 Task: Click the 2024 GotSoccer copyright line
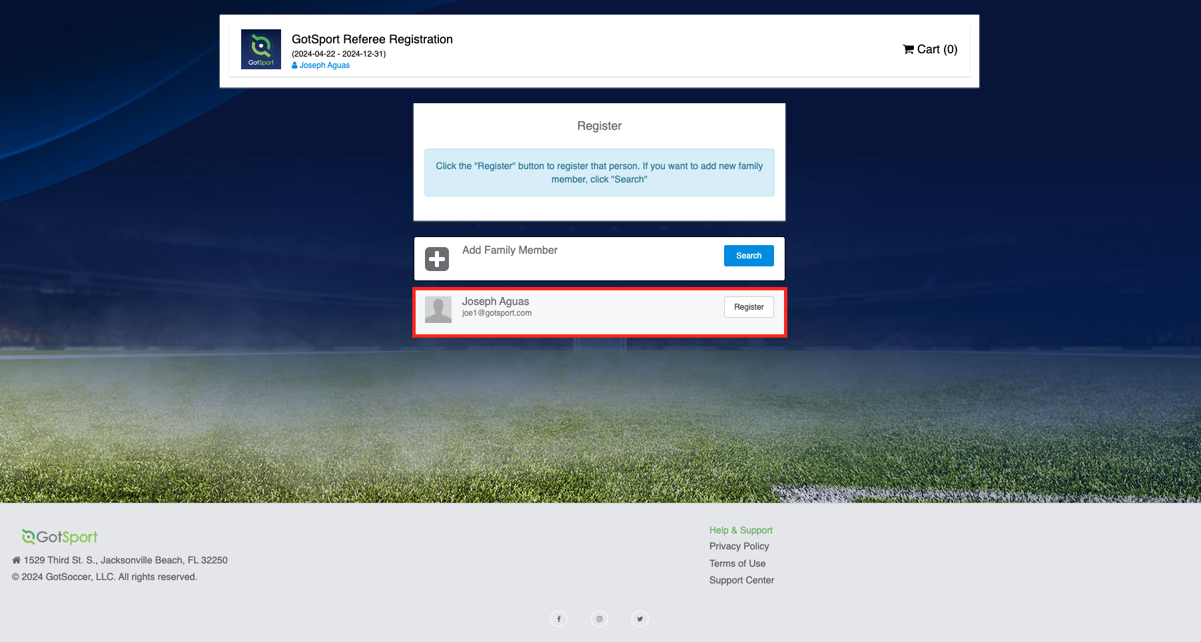[105, 577]
